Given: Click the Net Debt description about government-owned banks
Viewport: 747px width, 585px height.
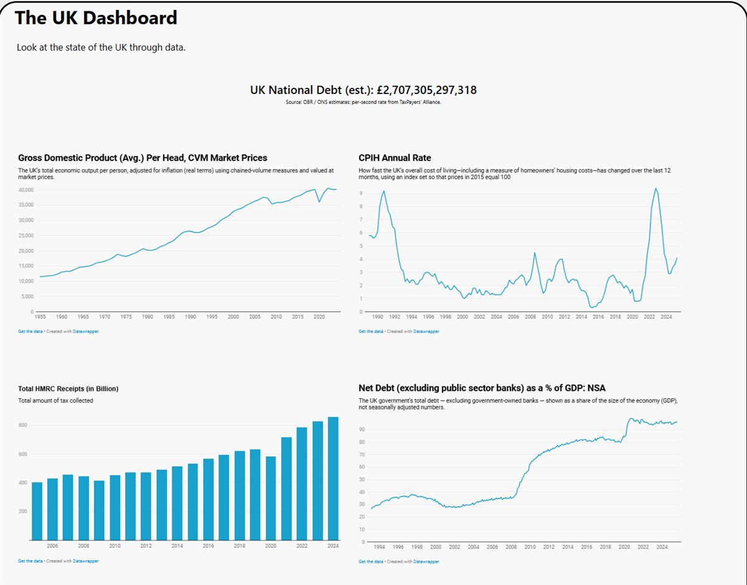Looking at the screenshot, I should [x=518, y=404].
